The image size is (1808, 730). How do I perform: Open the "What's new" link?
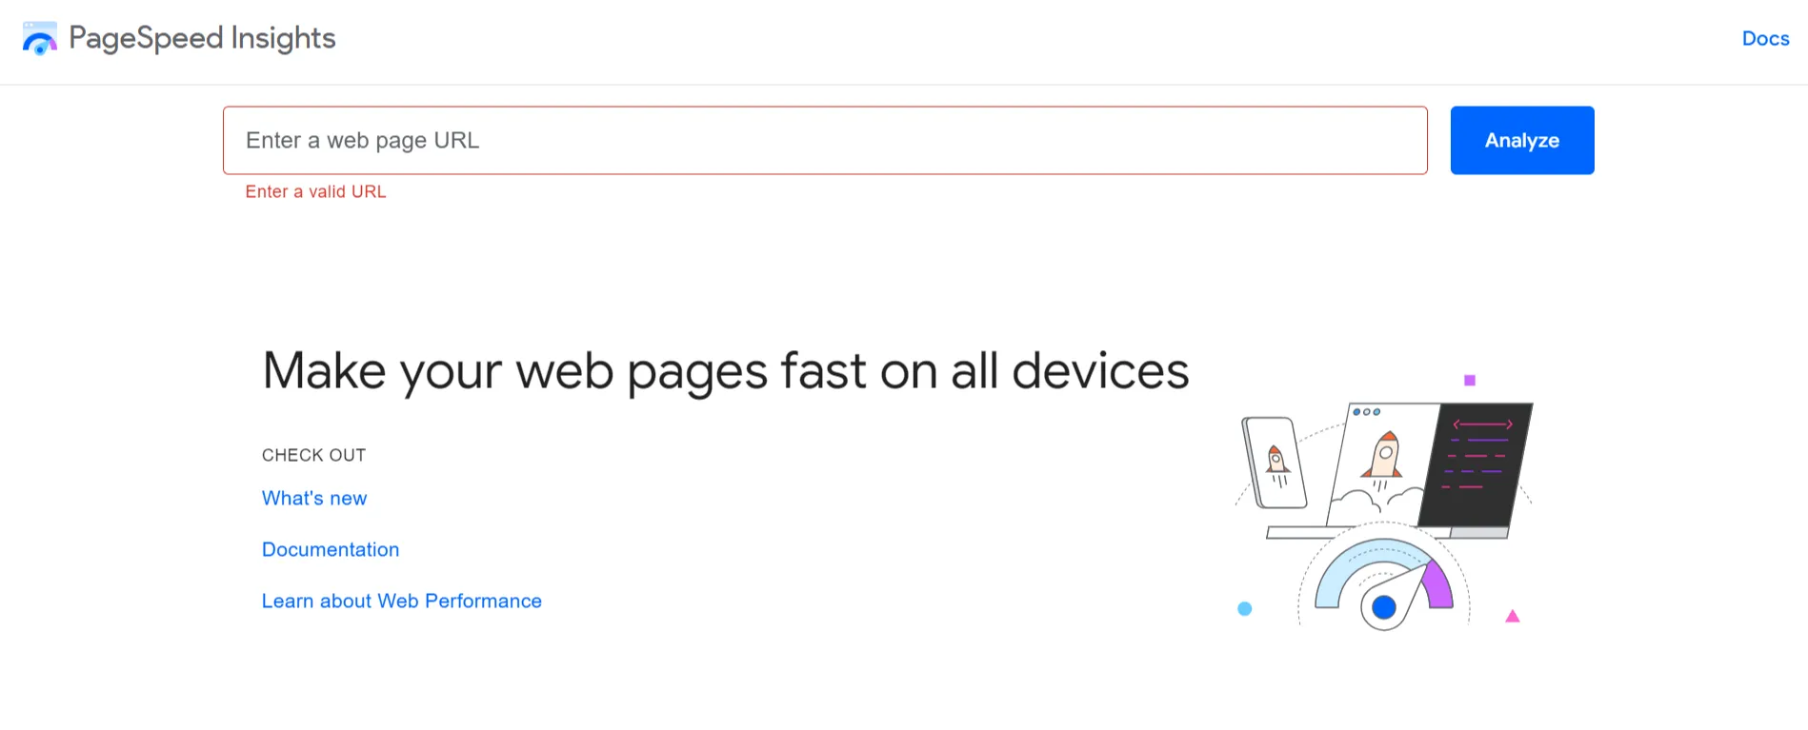point(314,498)
